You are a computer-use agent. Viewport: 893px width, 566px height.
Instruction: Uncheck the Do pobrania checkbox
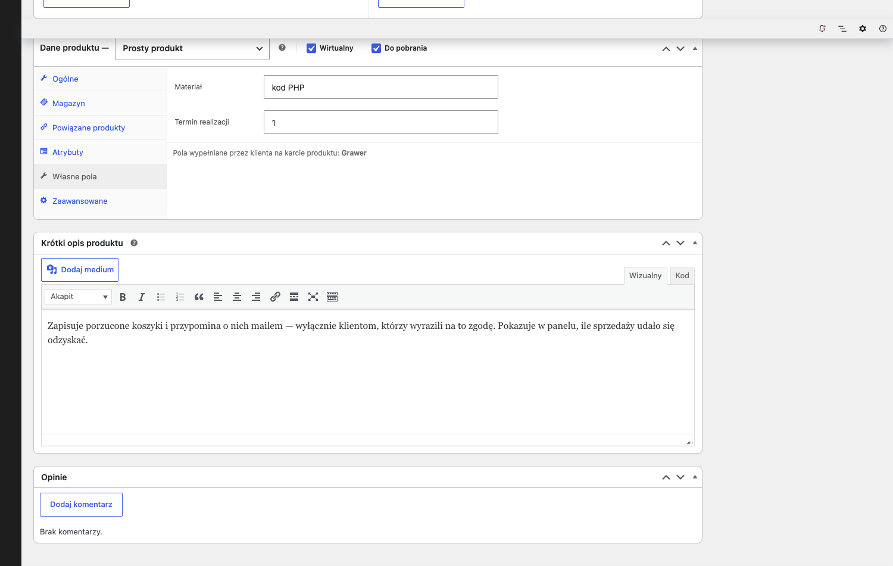(x=376, y=48)
